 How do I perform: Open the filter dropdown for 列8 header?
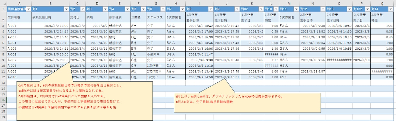click(x=211, y=9)
